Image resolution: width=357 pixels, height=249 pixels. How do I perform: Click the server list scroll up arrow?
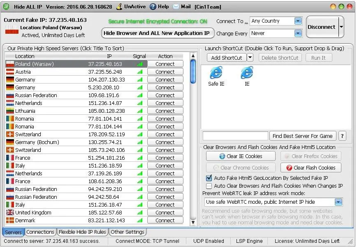point(193,56)
